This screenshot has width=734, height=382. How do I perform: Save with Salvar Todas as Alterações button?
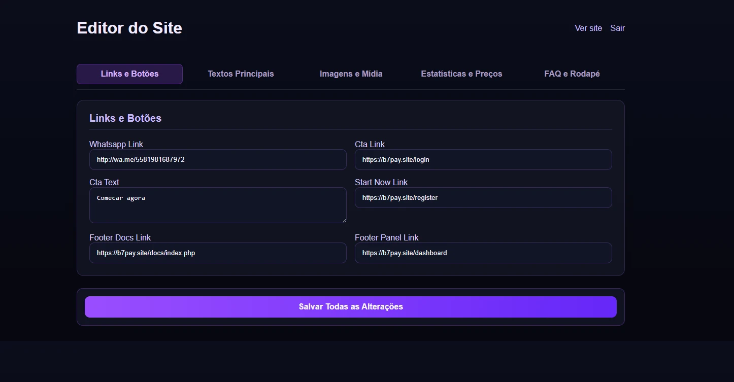point(351,307)
